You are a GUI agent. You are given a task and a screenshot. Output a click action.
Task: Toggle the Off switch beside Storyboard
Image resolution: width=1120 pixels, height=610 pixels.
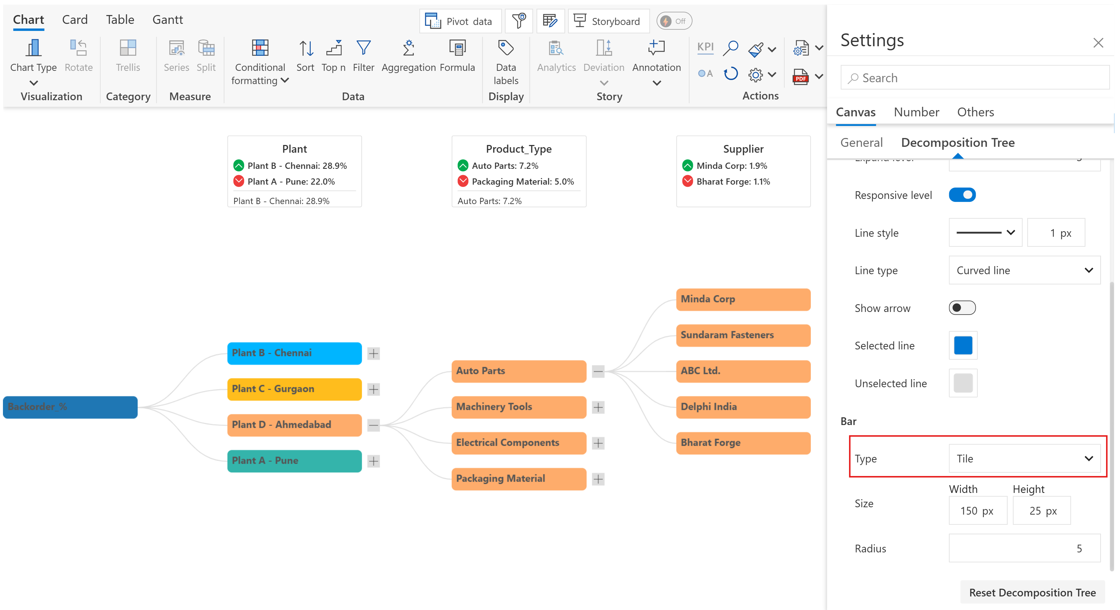673,21
